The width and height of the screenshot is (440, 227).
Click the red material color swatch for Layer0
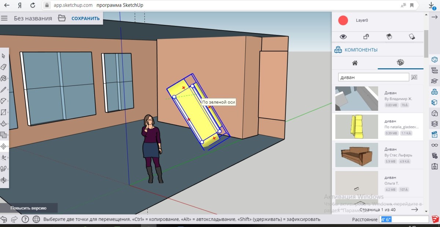click(343, 21)
